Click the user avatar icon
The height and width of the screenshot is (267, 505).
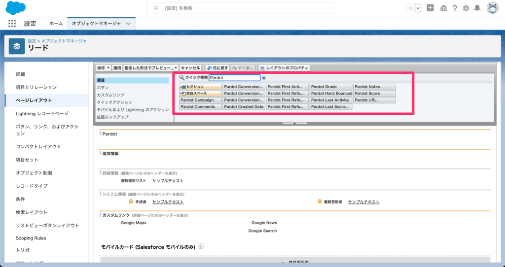pyautogui.click(x=493, y=8)
